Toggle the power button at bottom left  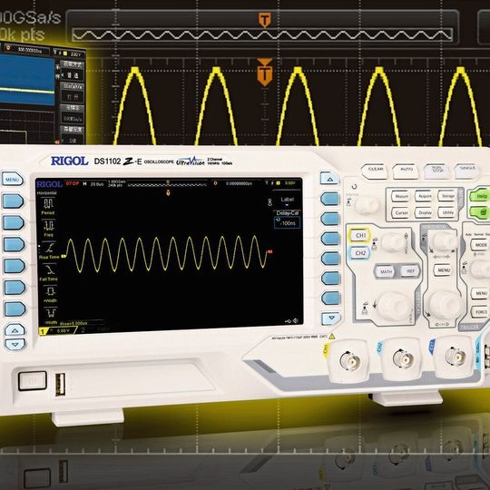click(x=33, y=381)
